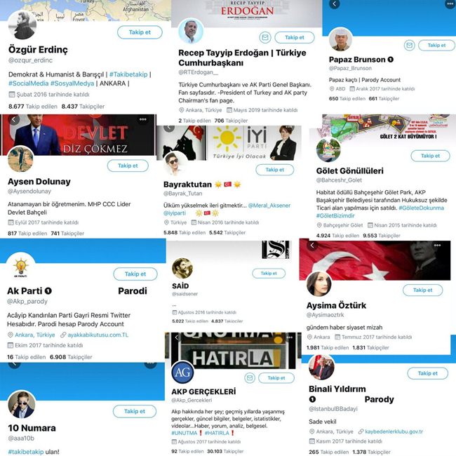This screenshot has width=456, height=456.
Task: Follow Ak Parti Parodi account
Action: click(135, 274)
